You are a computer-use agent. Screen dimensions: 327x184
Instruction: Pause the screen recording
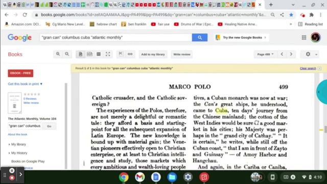tap(12, 171)
